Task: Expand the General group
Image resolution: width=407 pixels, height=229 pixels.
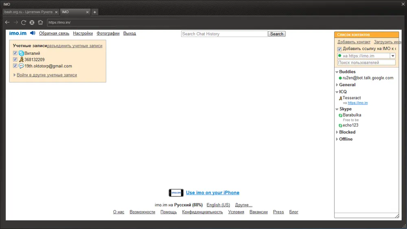Action: point(337,85)
